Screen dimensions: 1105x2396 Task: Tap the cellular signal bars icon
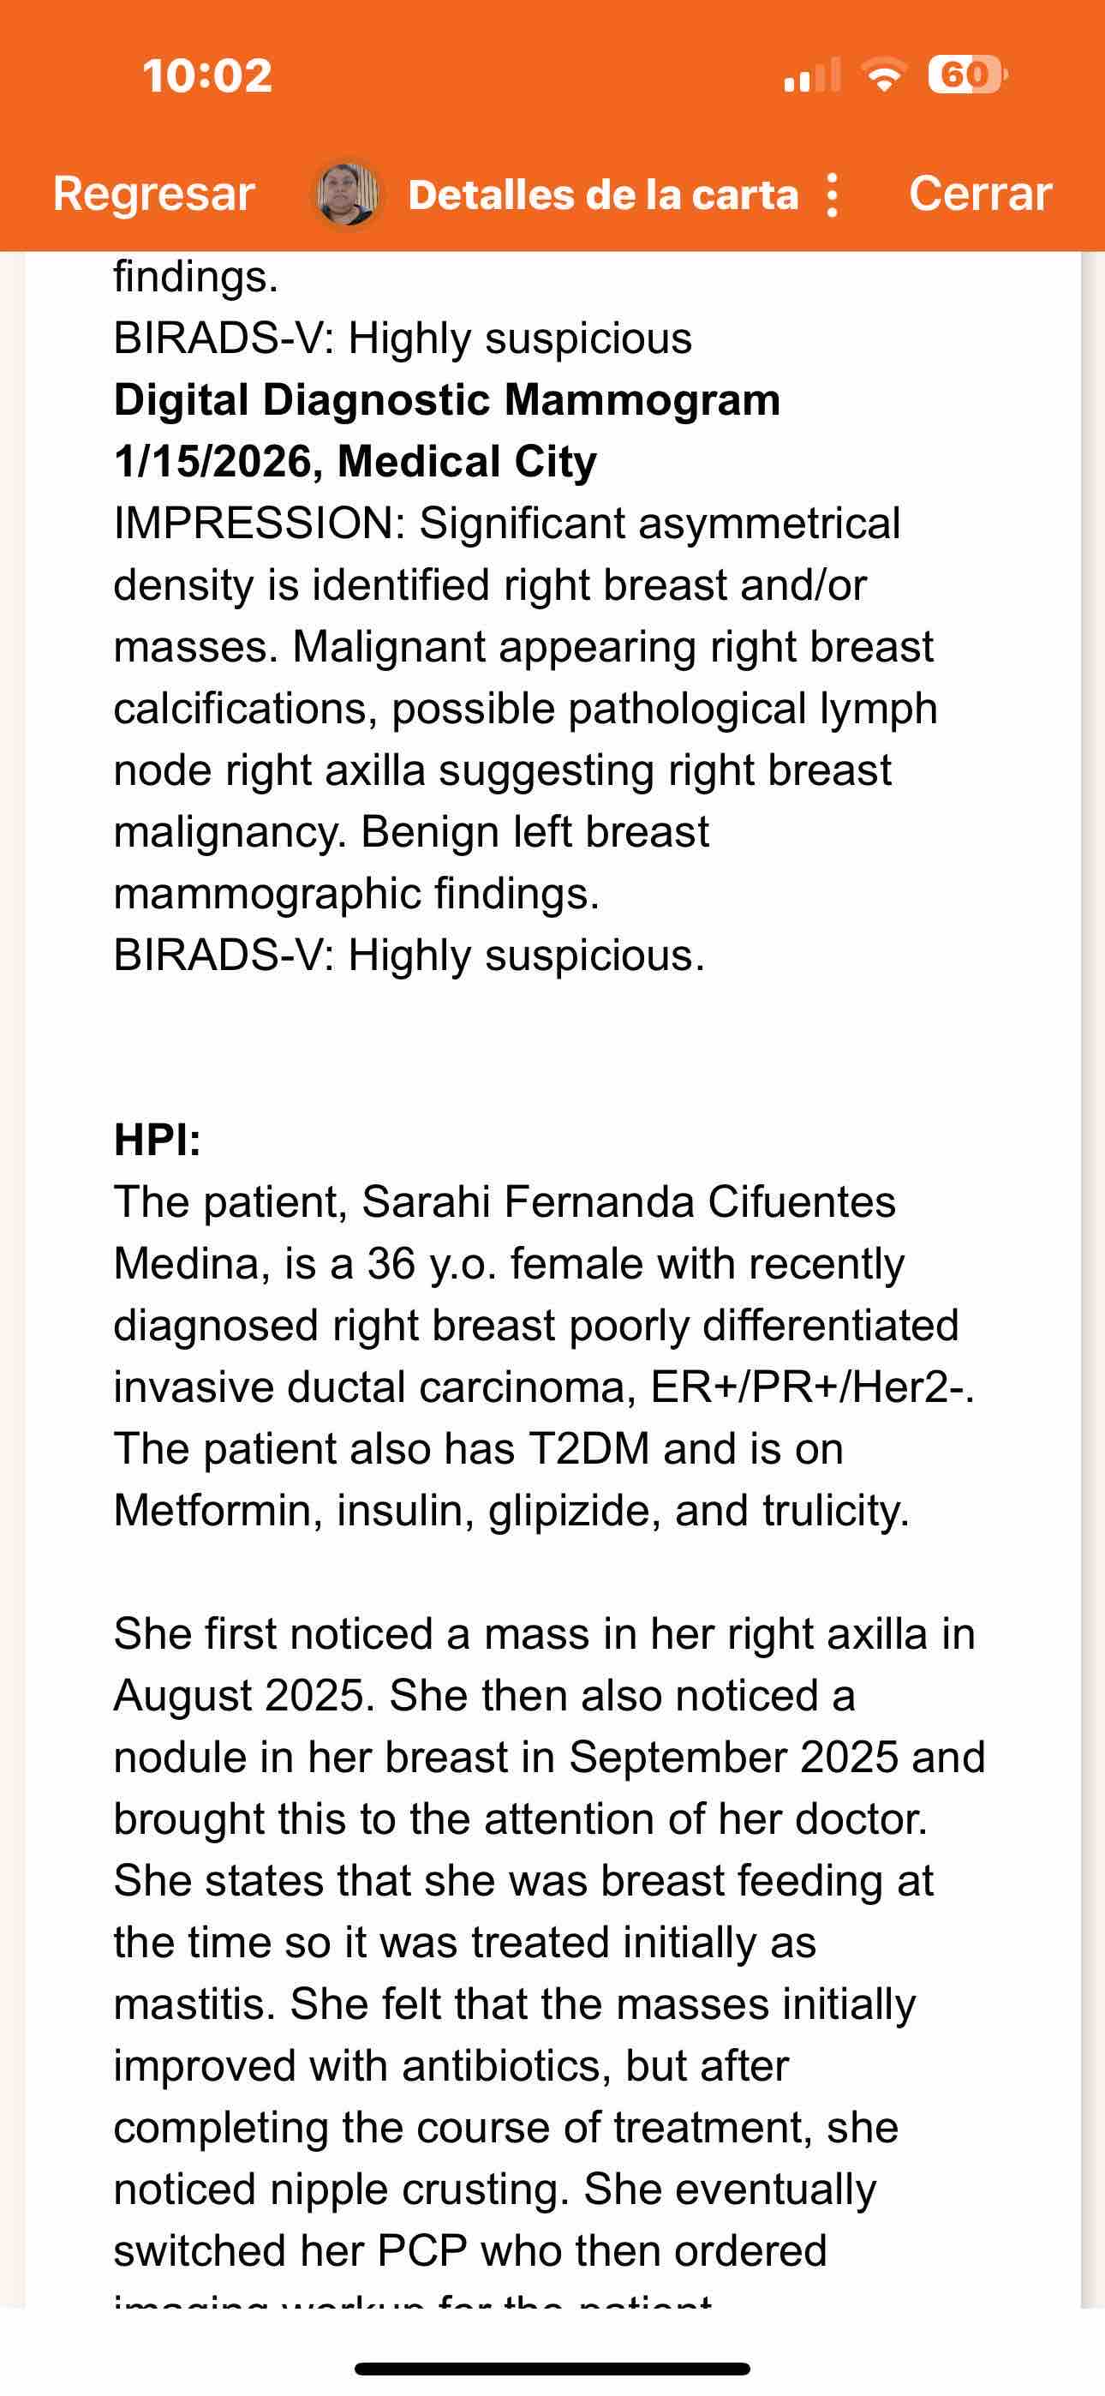(811, 75)
